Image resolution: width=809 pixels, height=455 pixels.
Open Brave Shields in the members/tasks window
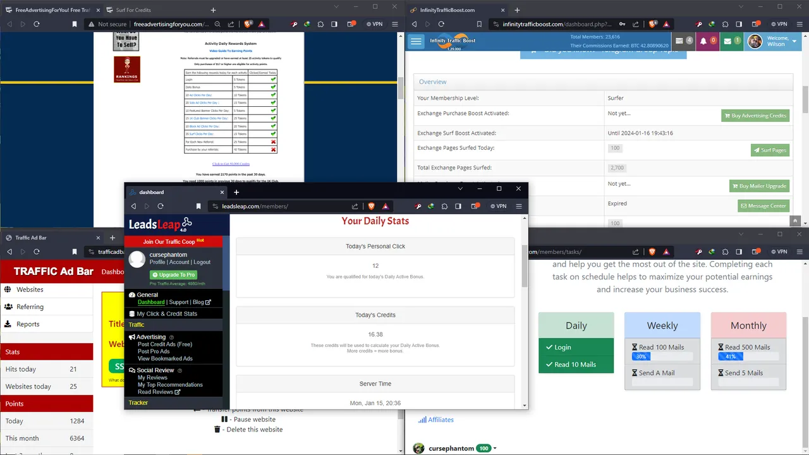click(x=652, y=252)
